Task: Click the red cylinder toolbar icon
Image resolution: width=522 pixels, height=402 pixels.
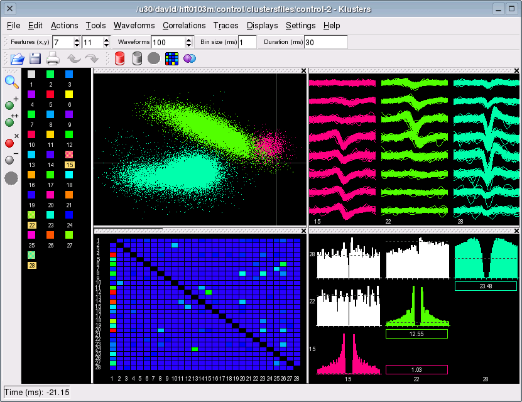Action: tap(119, 58)
